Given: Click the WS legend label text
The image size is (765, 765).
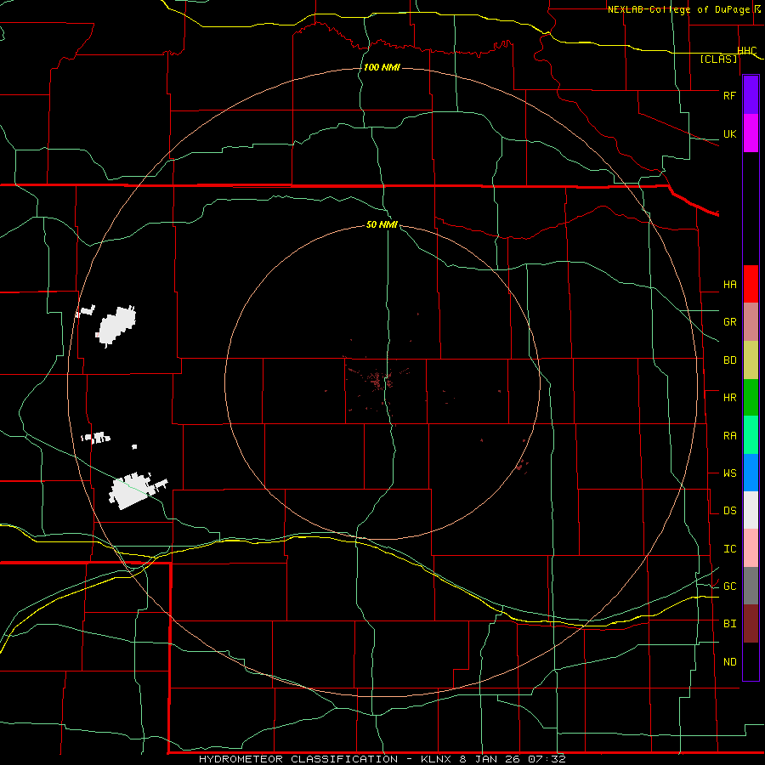Looking at the screenshot, I should pyautogui.click(x=729, y=473).
